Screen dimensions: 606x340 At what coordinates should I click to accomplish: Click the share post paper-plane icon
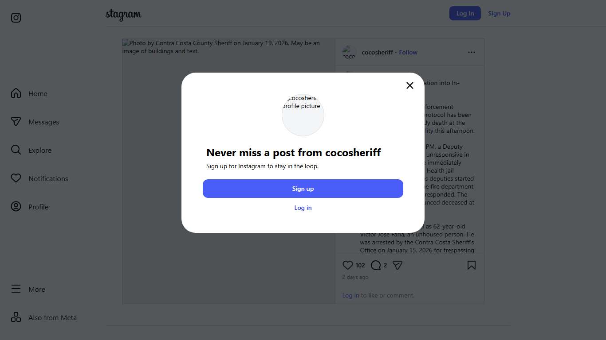(x=397, y=265)
